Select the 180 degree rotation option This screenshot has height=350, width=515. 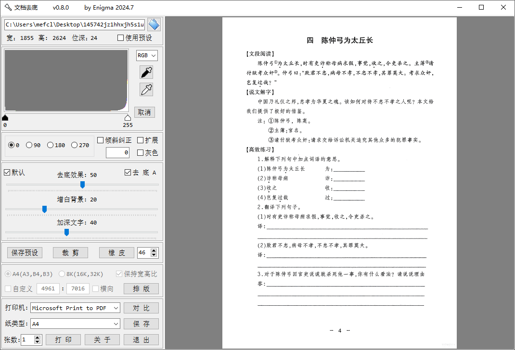point(50,145)
